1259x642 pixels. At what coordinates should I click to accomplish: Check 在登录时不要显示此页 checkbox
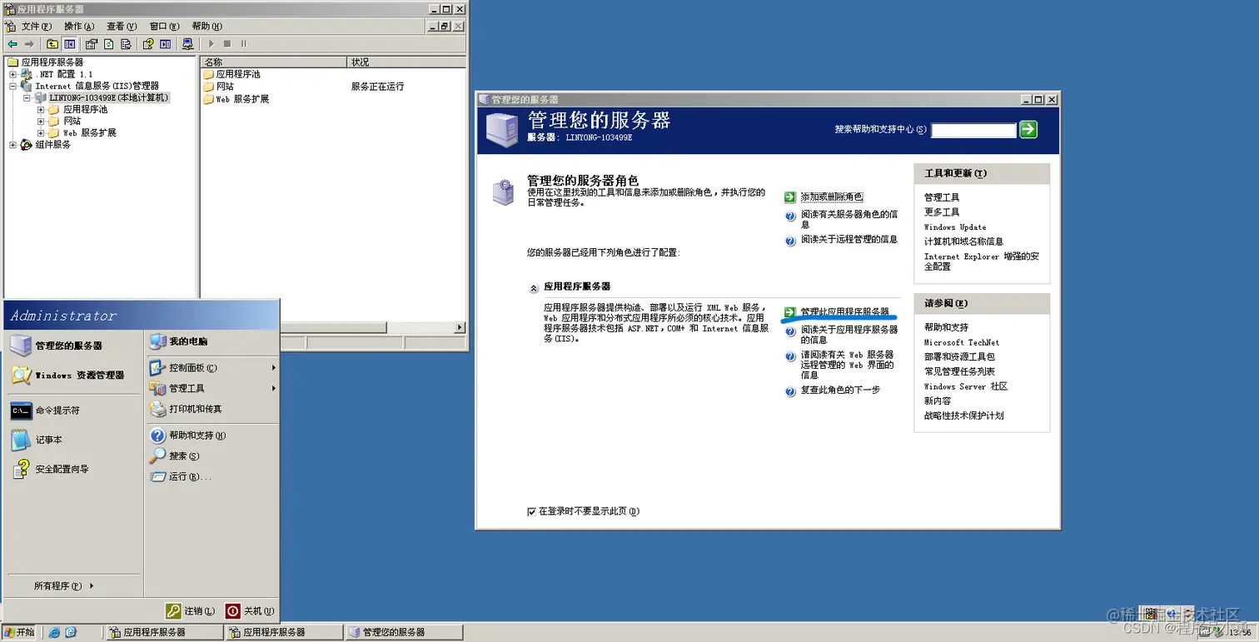pyautogui.click(x=531, y=511)
